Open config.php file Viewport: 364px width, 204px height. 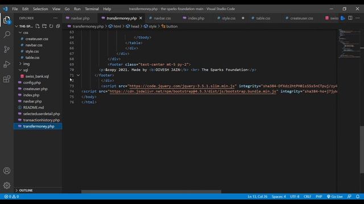tap(32, 83)
